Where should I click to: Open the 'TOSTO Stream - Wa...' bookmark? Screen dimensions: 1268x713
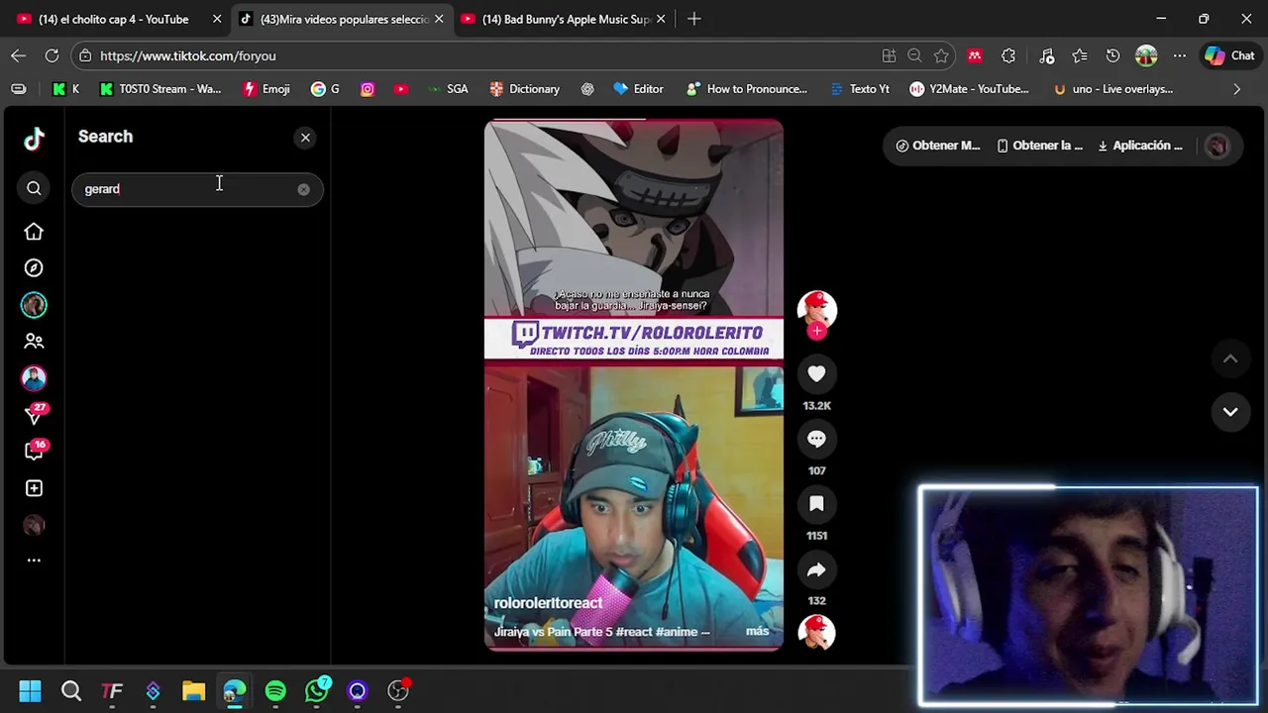(x=160, y=89)
